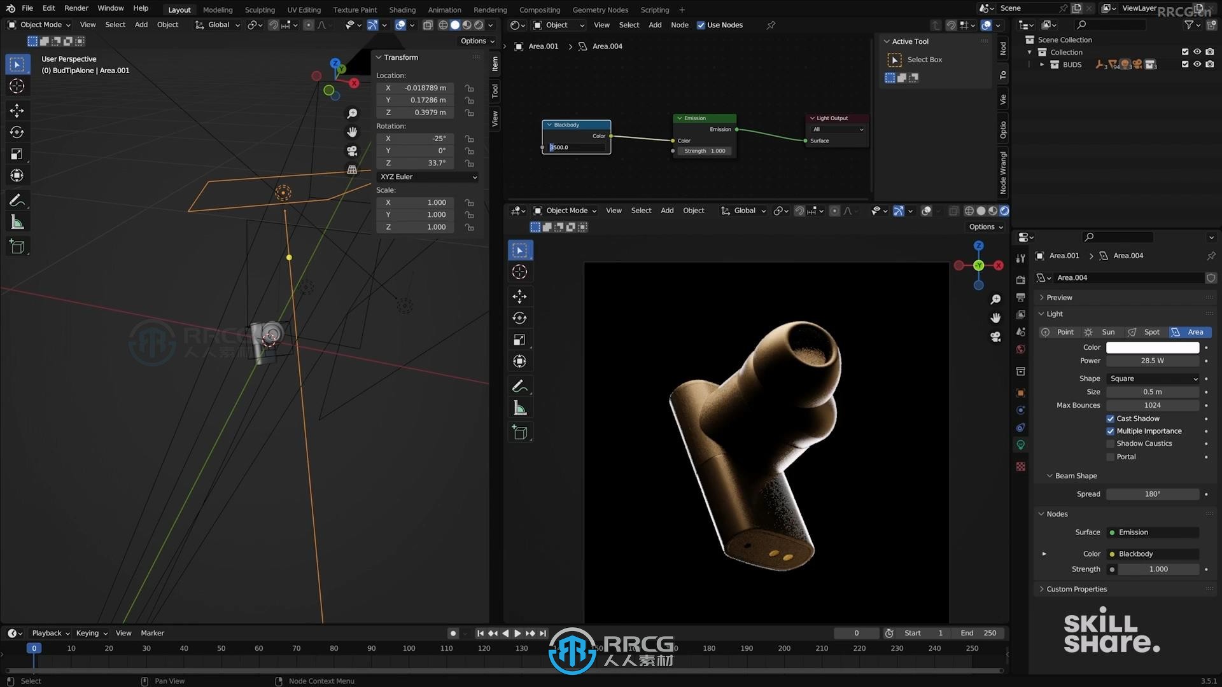
Task: Enable the Portal checkbox
Action: coord(1111,457)
